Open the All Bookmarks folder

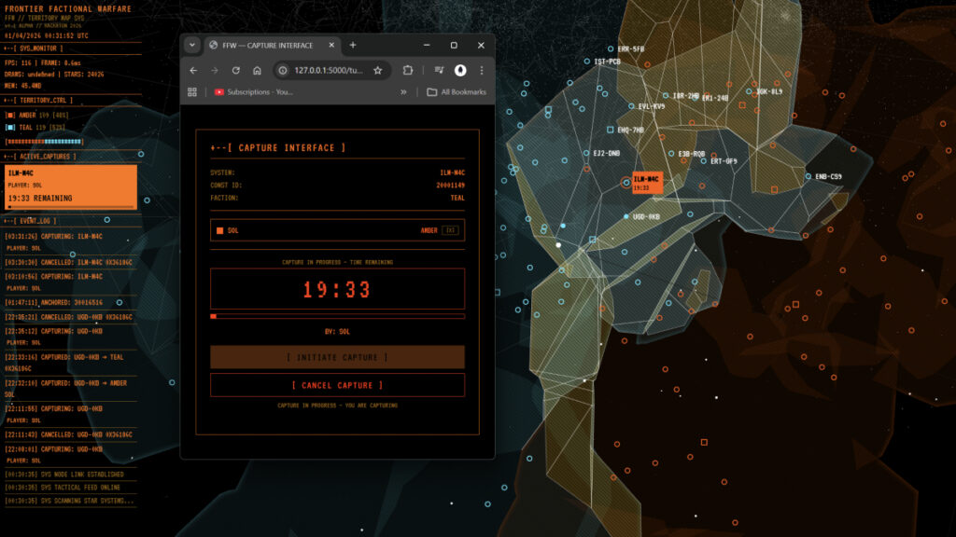click(x=457, y=92)
